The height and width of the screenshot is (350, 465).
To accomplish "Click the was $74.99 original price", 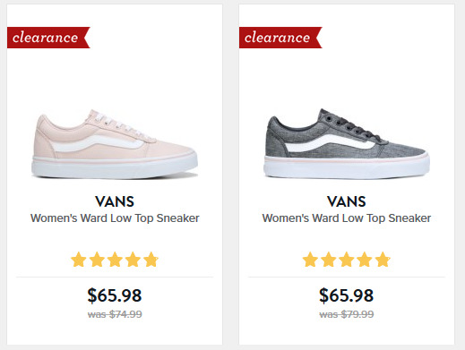I will [x=115, y=314].
